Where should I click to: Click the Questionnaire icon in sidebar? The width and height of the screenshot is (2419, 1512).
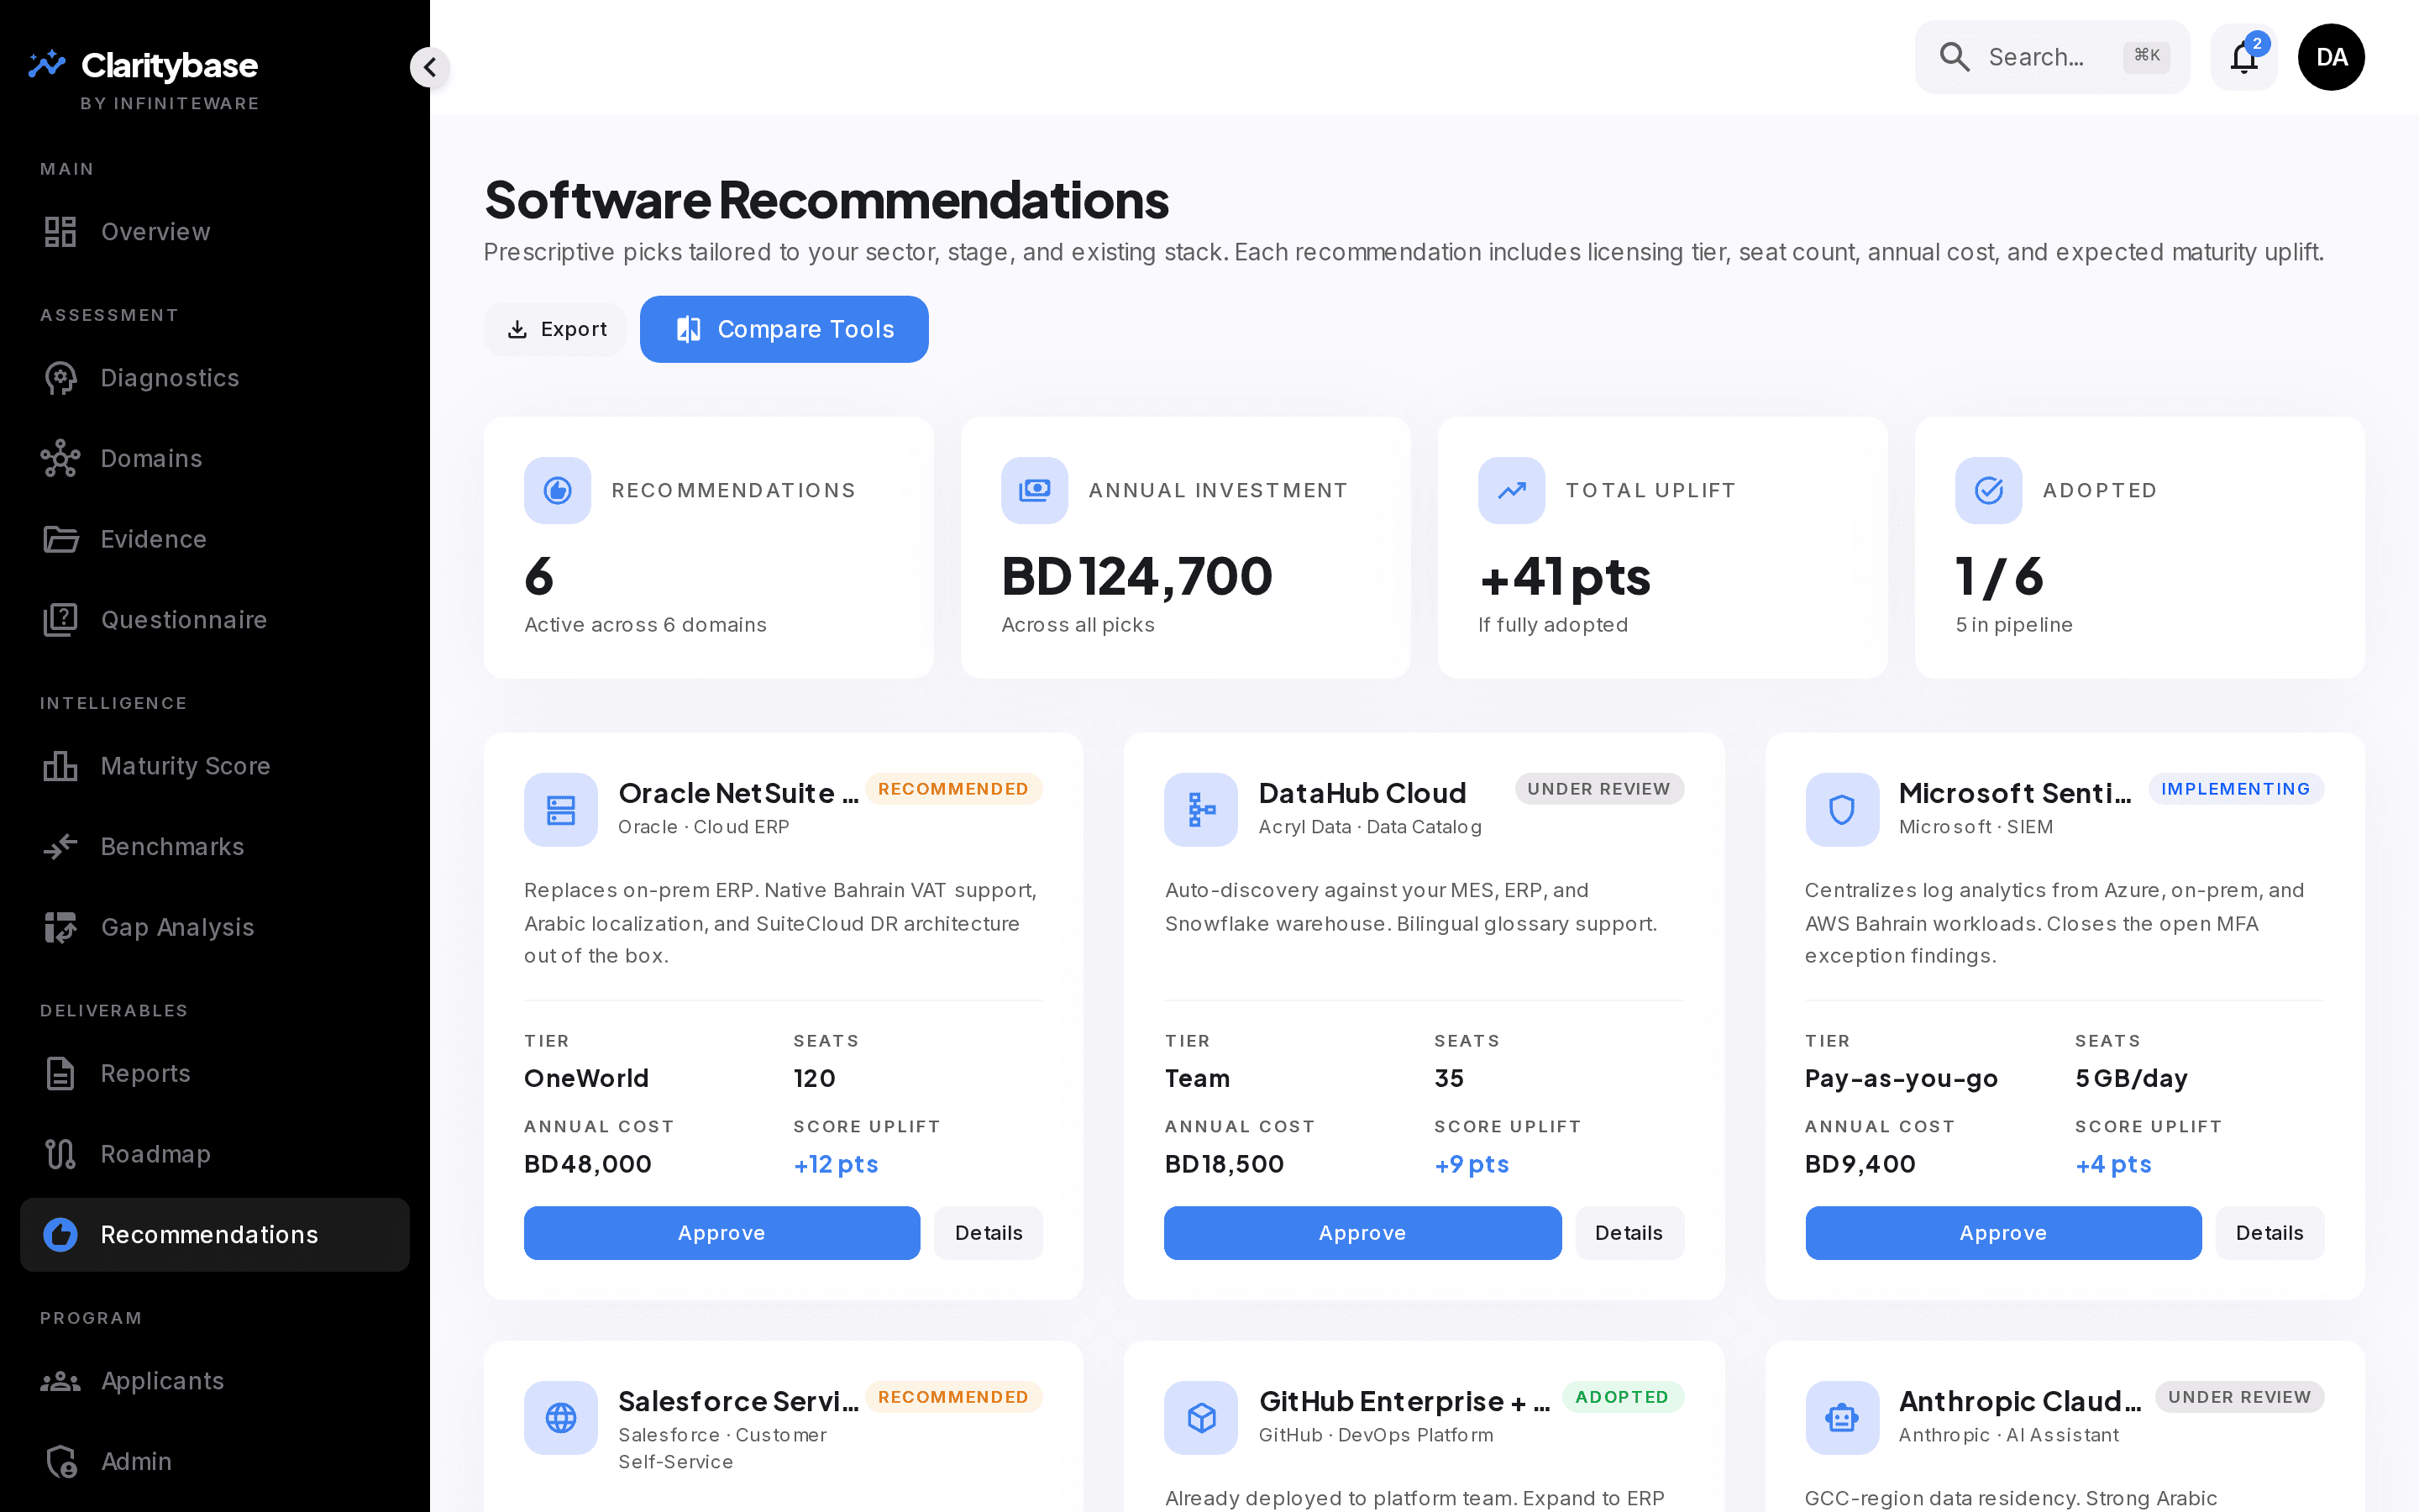point(61,620)
